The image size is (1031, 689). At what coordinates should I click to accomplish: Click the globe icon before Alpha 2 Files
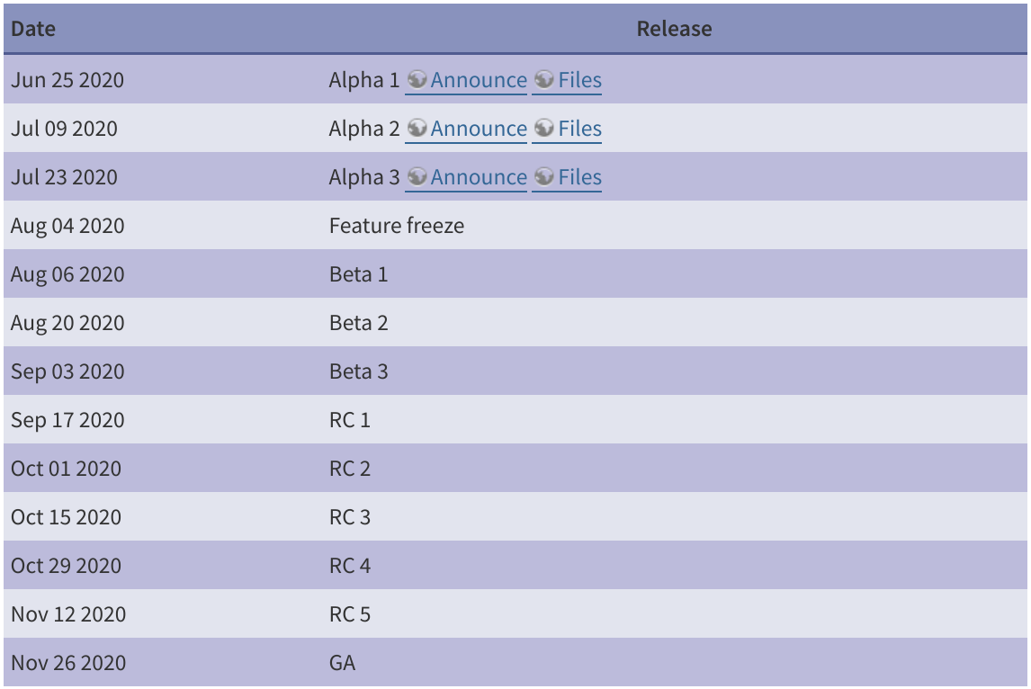542,129
